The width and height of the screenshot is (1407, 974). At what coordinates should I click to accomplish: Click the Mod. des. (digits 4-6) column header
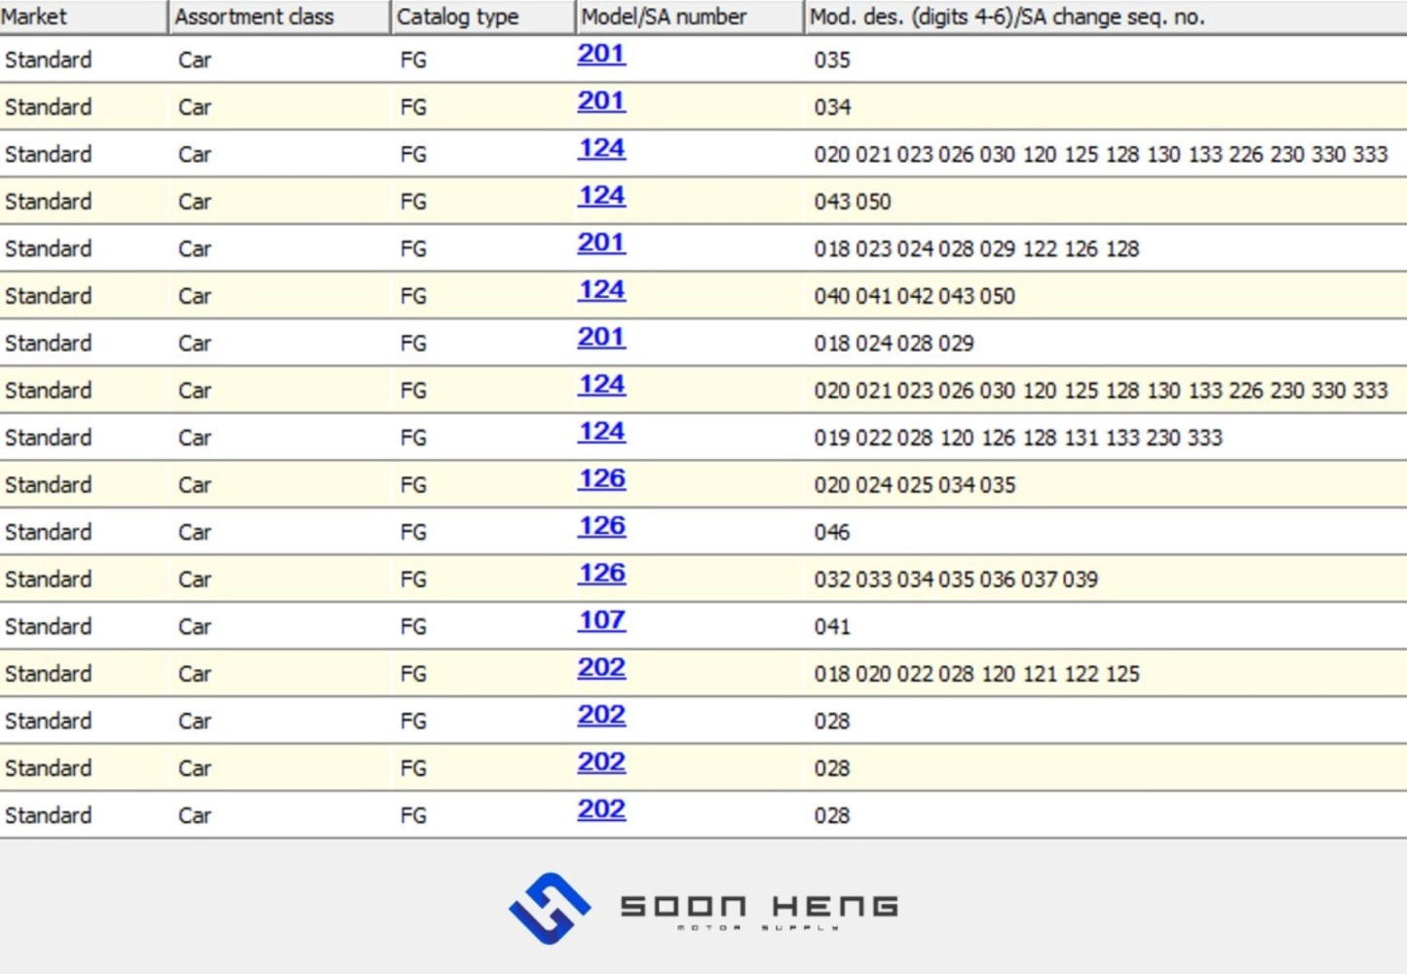1106,17
